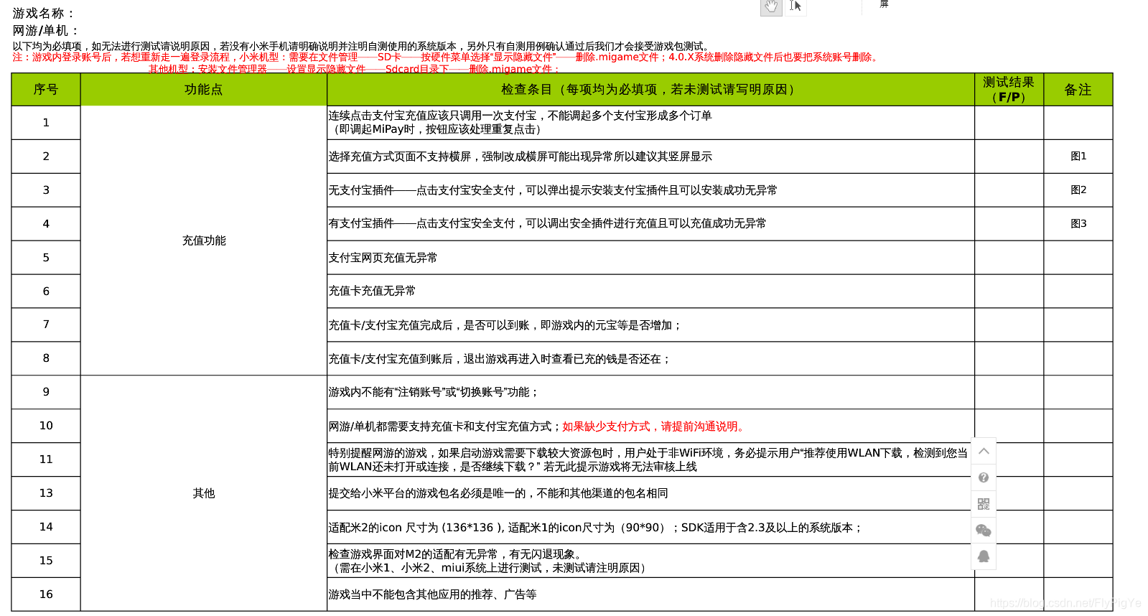The image size is (1148, 616).
Task: Click the red 注：游戏内登录账号后 note
Action: 447,57
